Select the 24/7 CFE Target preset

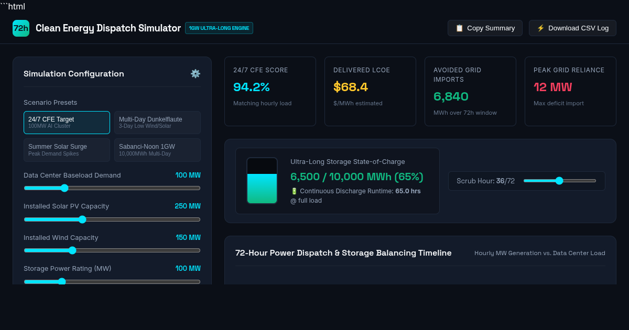[67, 123]
